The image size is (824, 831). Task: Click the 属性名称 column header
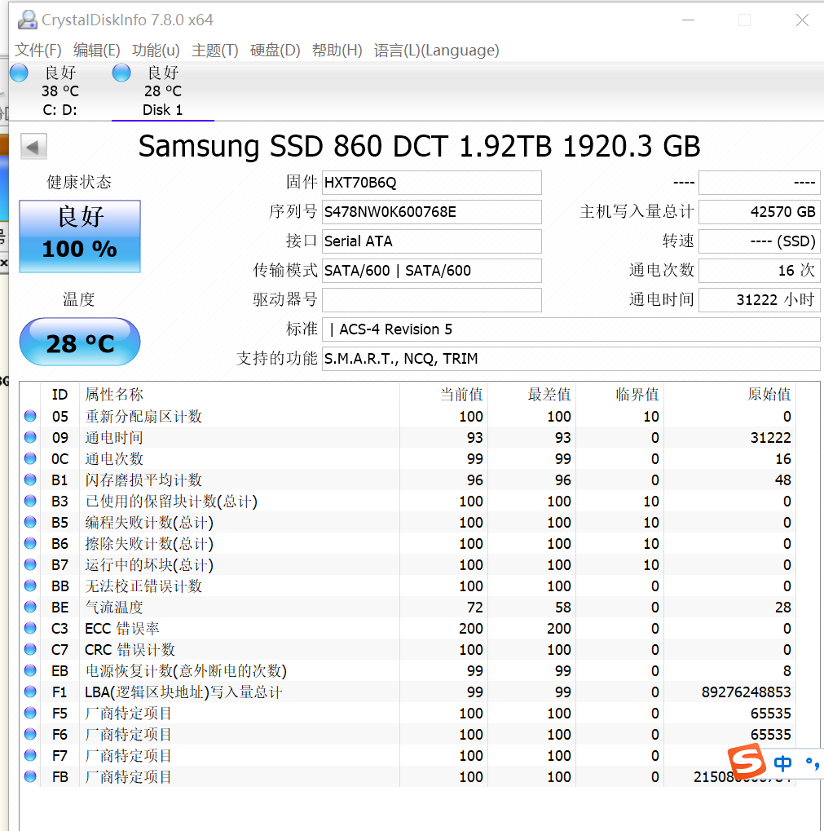pyautogui.click(x=114, y=395)
